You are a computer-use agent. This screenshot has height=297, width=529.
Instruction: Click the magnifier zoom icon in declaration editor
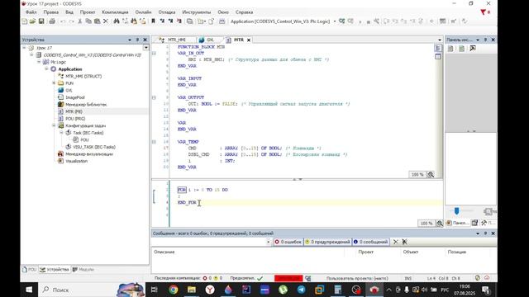[431, 174]
